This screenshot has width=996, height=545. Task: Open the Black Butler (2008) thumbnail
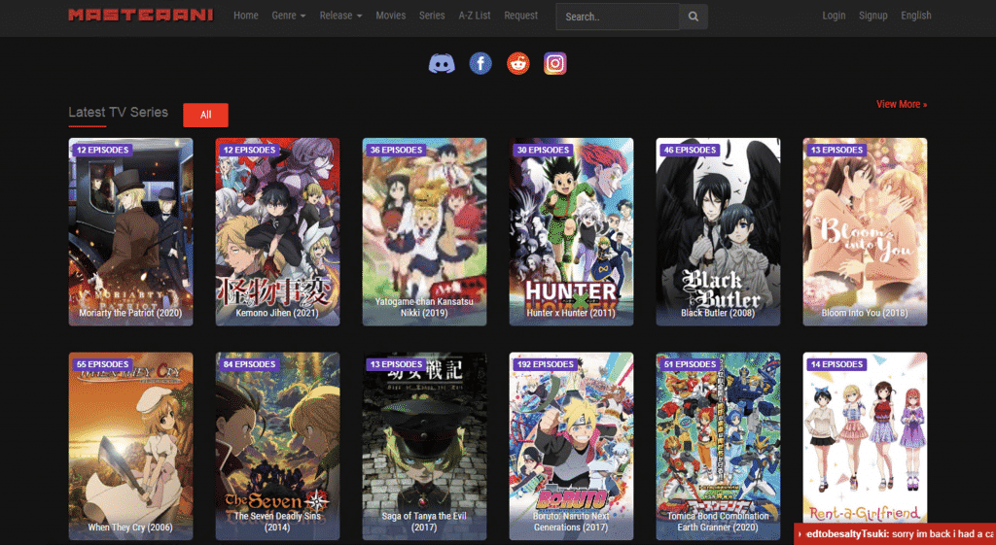pyautogui.click(x=718, y=231)
